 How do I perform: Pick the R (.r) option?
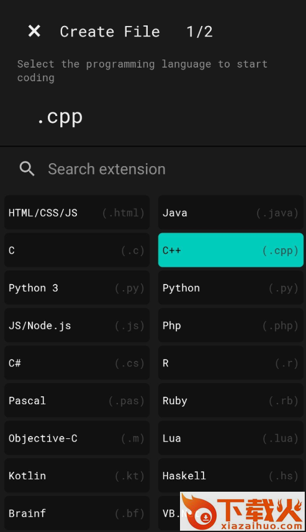click(231, 363)
